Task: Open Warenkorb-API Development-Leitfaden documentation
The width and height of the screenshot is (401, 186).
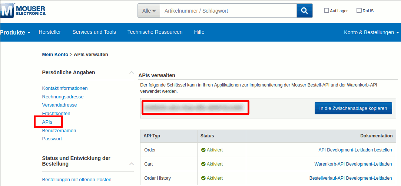Action: [353, 164]
